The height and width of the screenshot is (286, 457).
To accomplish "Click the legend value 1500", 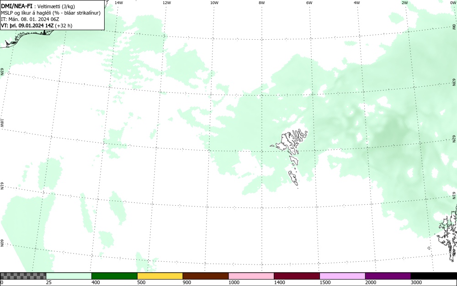I will pyautogui.click(x=325, y=282).
